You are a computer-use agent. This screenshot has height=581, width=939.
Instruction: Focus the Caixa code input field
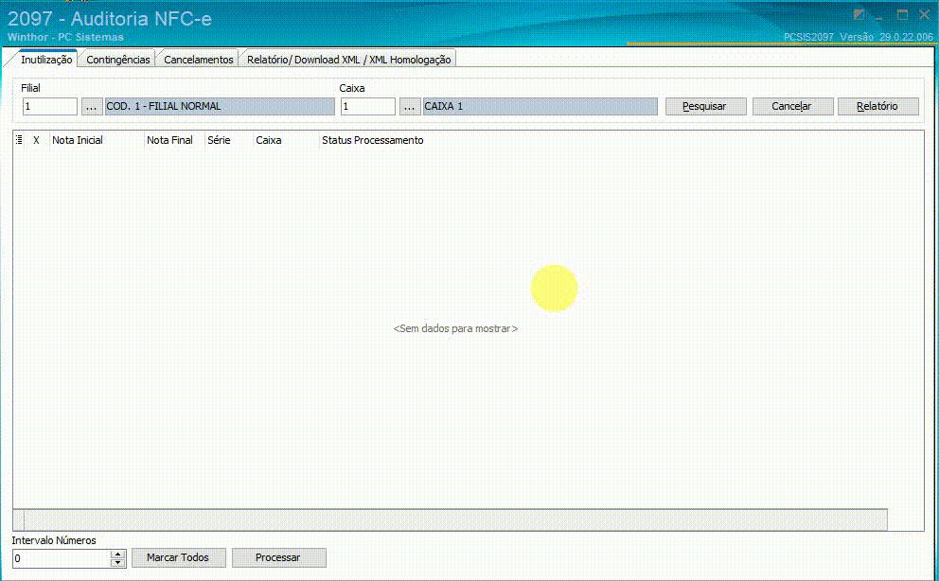(x=367, y=107)
